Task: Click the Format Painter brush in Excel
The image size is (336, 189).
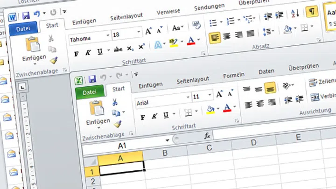Action: (x=118, y=124)
